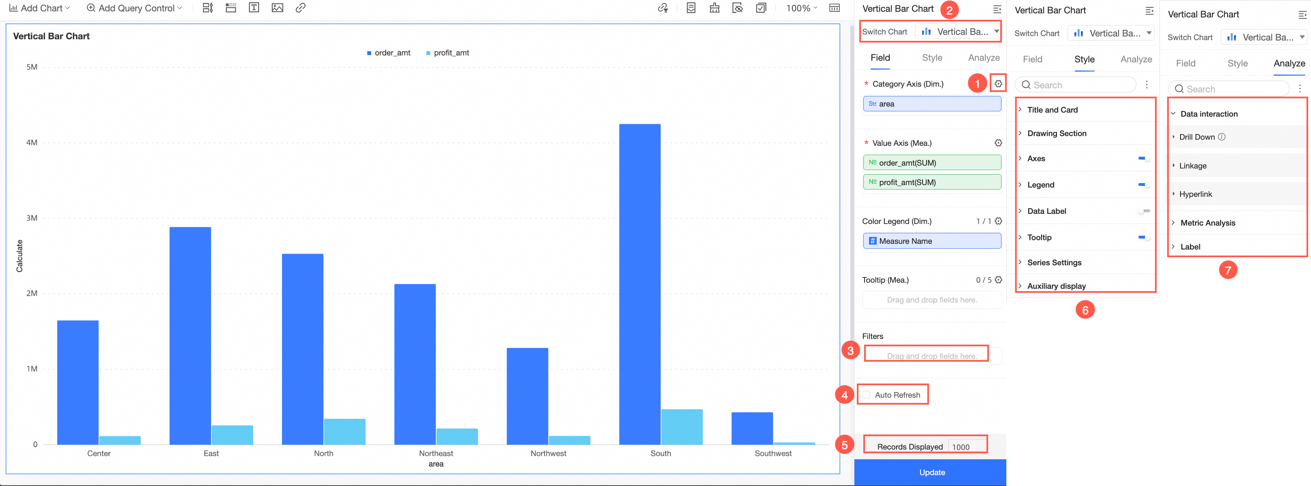Switch to the Analyze tab in first panel
This screenshot has height=486, width=1311.
point(984,58)
